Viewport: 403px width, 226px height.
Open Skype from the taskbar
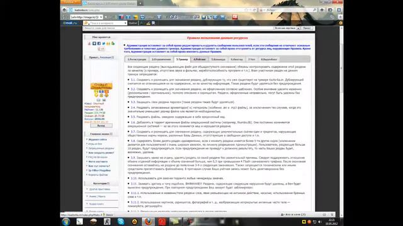click(x=121, y=222)
